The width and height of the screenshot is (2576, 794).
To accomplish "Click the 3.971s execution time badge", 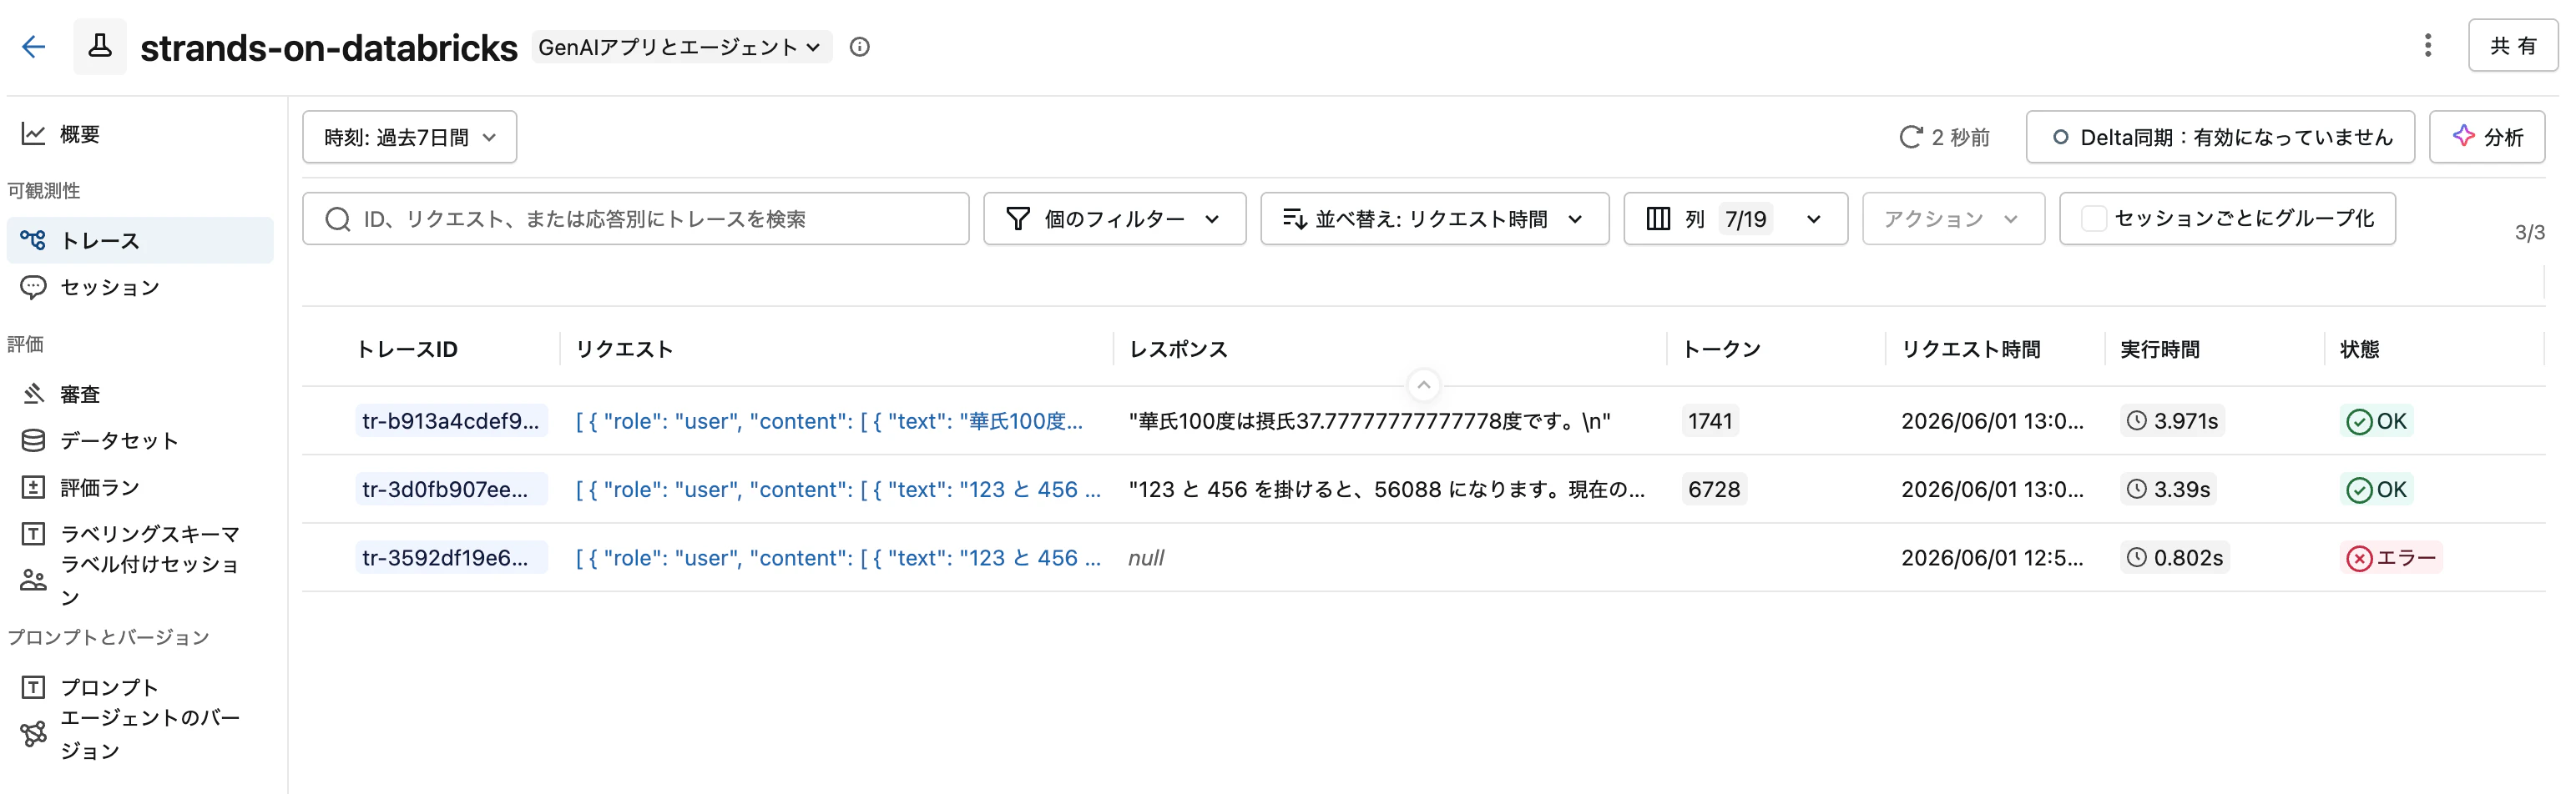I will [x=2172, y=421].
